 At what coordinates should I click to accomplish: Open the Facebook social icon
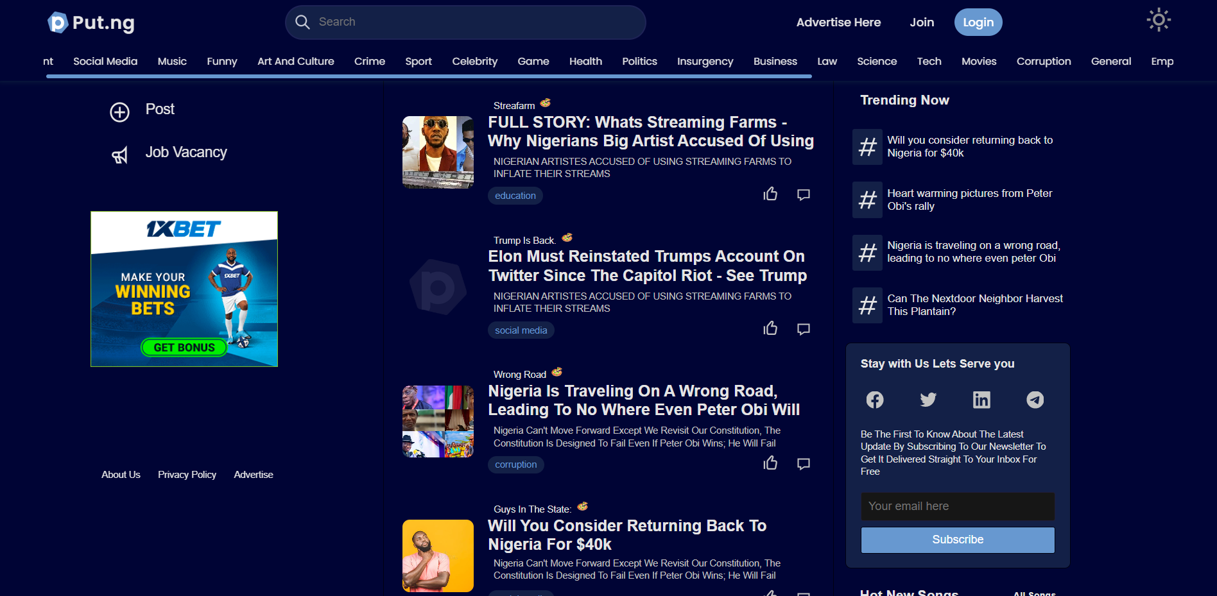click(x=875, y=400)
